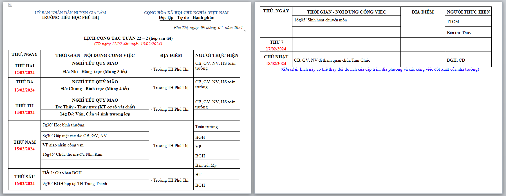Click the red date range subtitle text
The image size is (506, 196).
coord(128,44)
